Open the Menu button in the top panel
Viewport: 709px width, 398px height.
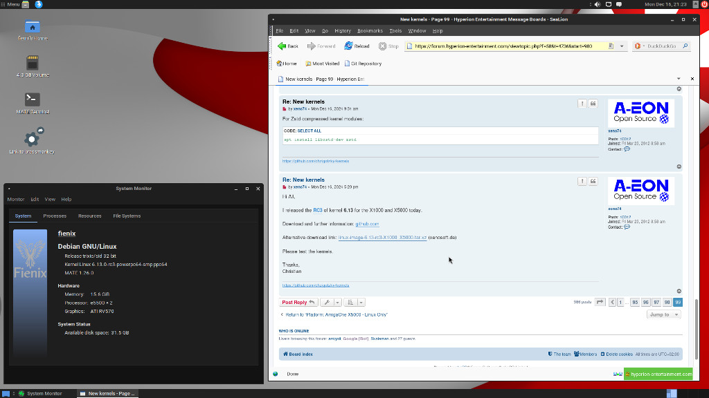click(x=10, y=5)
